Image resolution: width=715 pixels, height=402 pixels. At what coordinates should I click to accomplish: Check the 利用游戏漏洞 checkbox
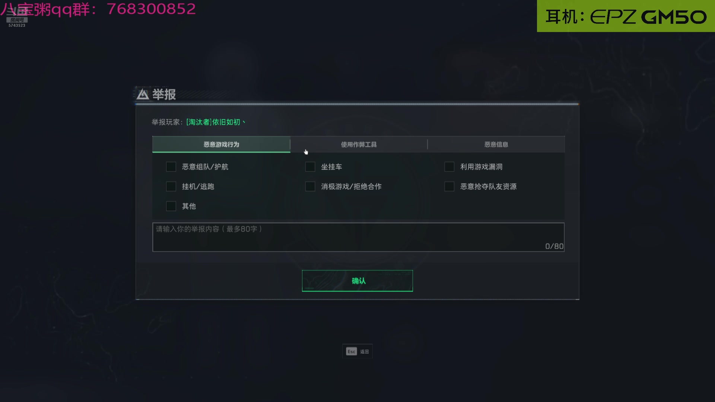[x=449, y=167]
